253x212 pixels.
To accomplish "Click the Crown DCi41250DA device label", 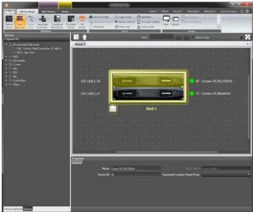I will click(x=217, y=81).
